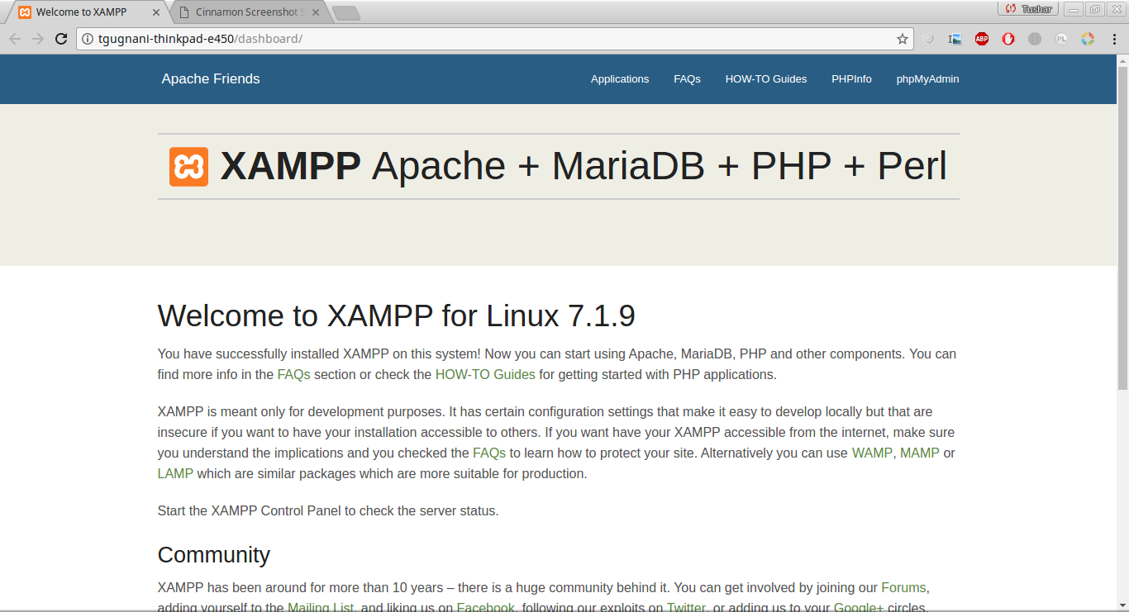The width and height of the screenshot is (1129, 612).
Task: Open the Tushar profile button
Action: click(x=1028, y=9)
